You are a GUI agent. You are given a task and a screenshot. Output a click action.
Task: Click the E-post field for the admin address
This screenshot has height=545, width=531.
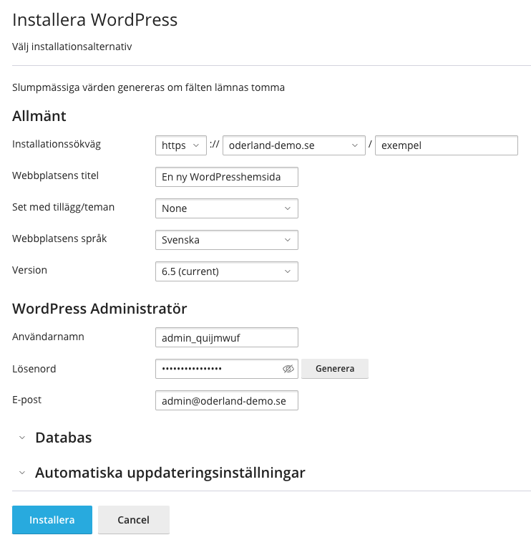coord(226,401)
